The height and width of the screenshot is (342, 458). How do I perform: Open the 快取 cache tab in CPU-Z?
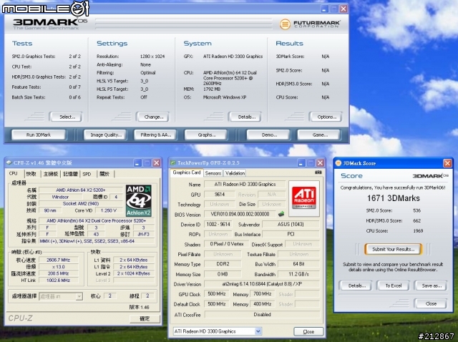click(31, 174)
